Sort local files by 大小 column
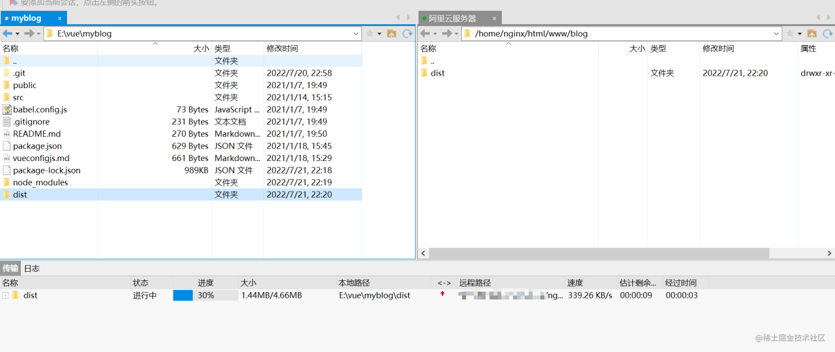This screenshot has width=835, height=352. click(155, 48)
